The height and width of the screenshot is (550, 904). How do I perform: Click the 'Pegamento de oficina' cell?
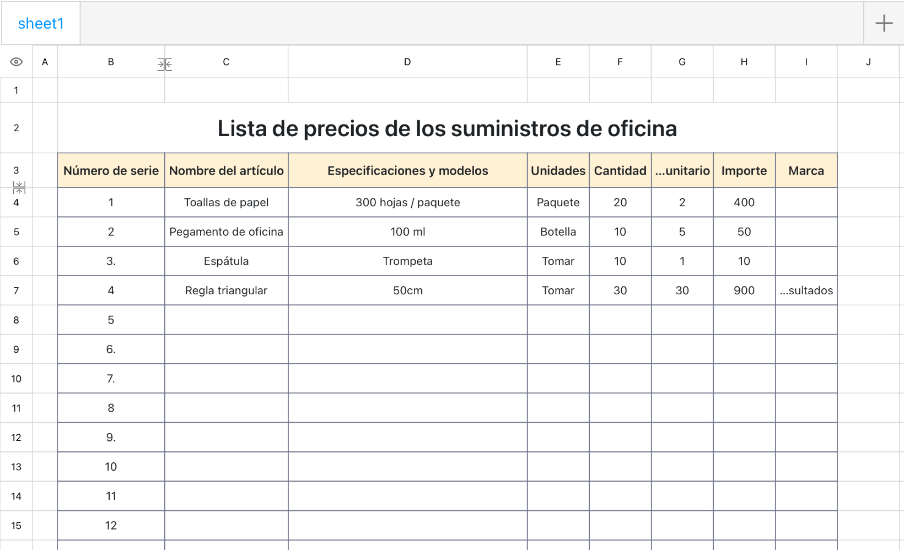click(x=227, y=232)
